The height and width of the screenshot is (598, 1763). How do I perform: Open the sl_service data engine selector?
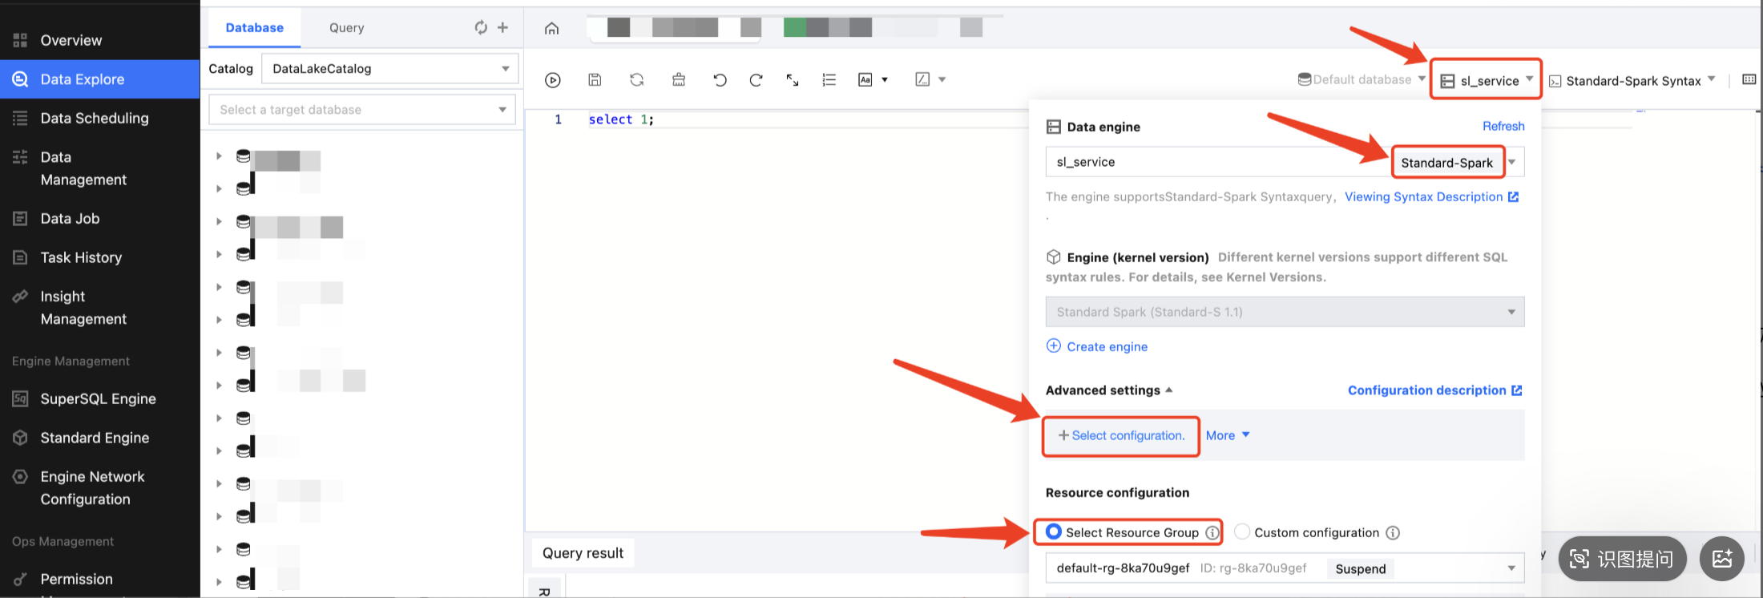1487,80
